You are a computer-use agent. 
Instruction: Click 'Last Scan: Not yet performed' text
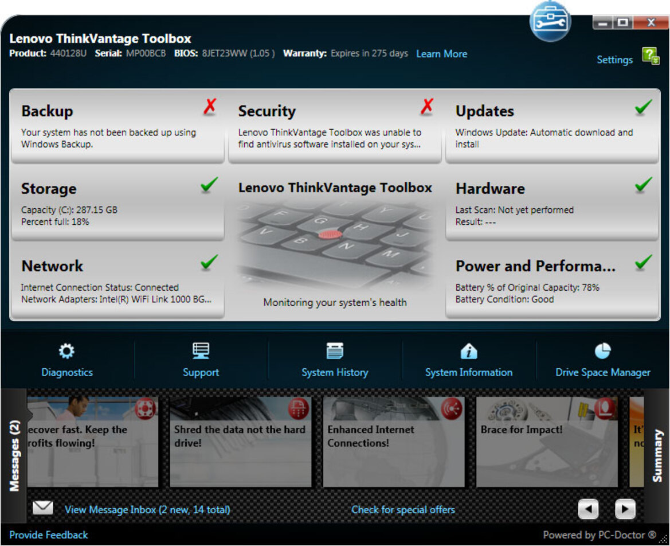(x=515, y=210)
